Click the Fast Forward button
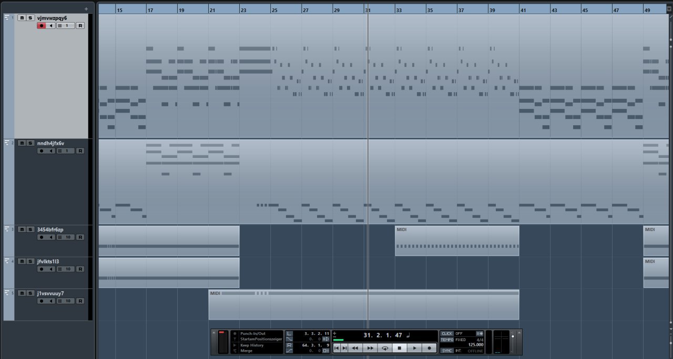Screen dimensions: 673x359 click(x=370, y=348)
